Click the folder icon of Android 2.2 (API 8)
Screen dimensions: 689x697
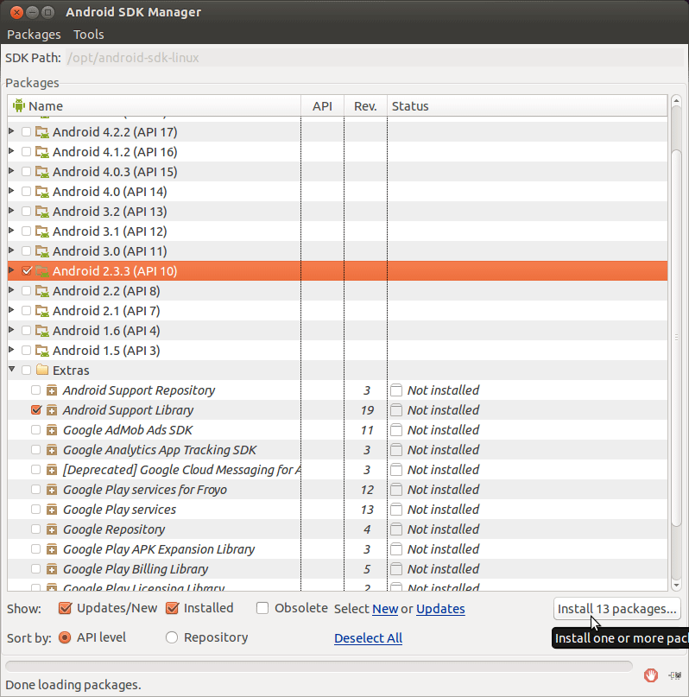point(42,291)
